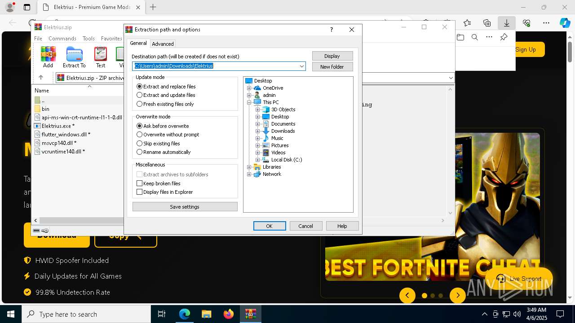575x323 pixels.
Task: Expand the Network tree node
Action: [x=249, y=174]
